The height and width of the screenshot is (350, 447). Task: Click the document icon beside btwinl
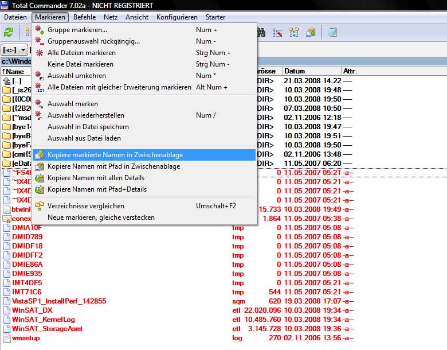[6, 209]
